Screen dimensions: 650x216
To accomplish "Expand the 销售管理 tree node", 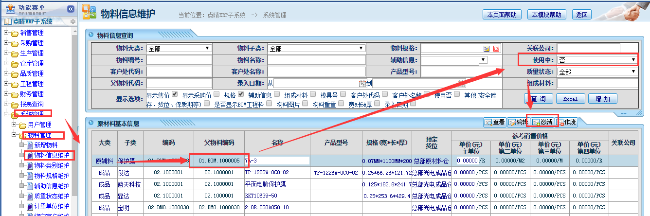I will click(x=6, y=33).
